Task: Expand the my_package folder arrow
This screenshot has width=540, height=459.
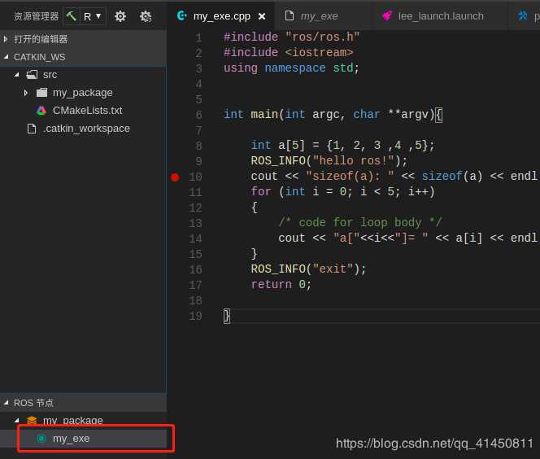Action: point(26,93)
